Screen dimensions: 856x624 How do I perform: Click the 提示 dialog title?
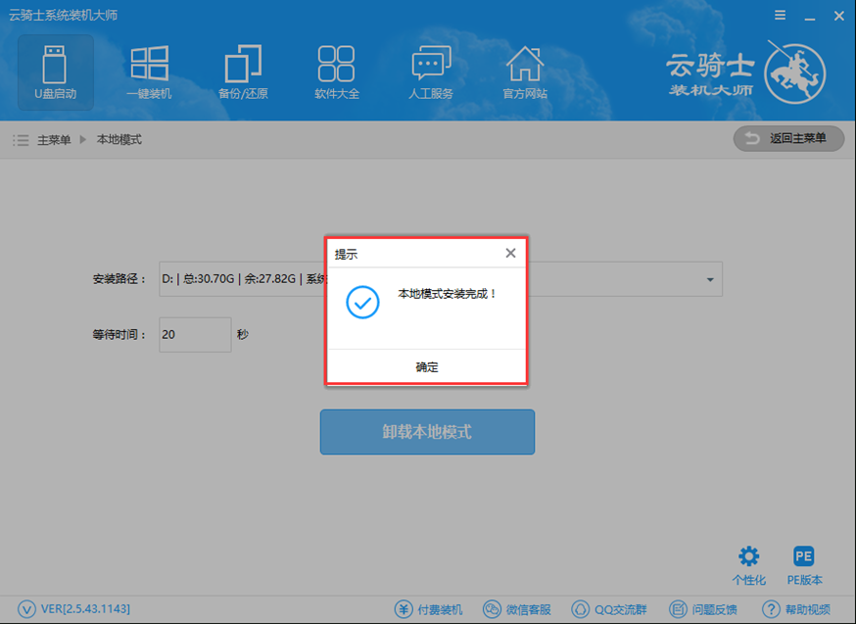(346, 254)
